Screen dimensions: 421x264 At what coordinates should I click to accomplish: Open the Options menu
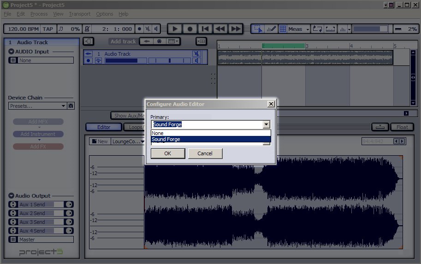point(105,14)
